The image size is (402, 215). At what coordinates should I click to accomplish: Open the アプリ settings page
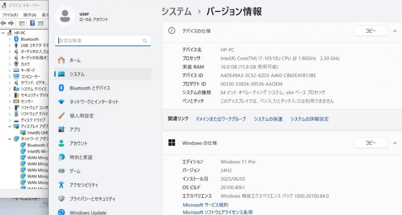pyautogui.click(x=103, y=129)
